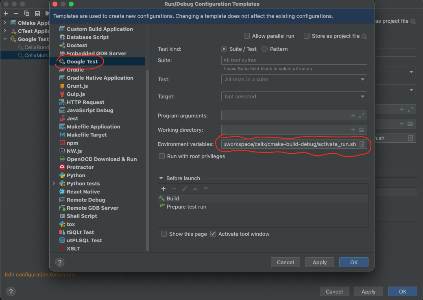
Task: Open the Target dropdown 'Not selected'
Action: 294,97
